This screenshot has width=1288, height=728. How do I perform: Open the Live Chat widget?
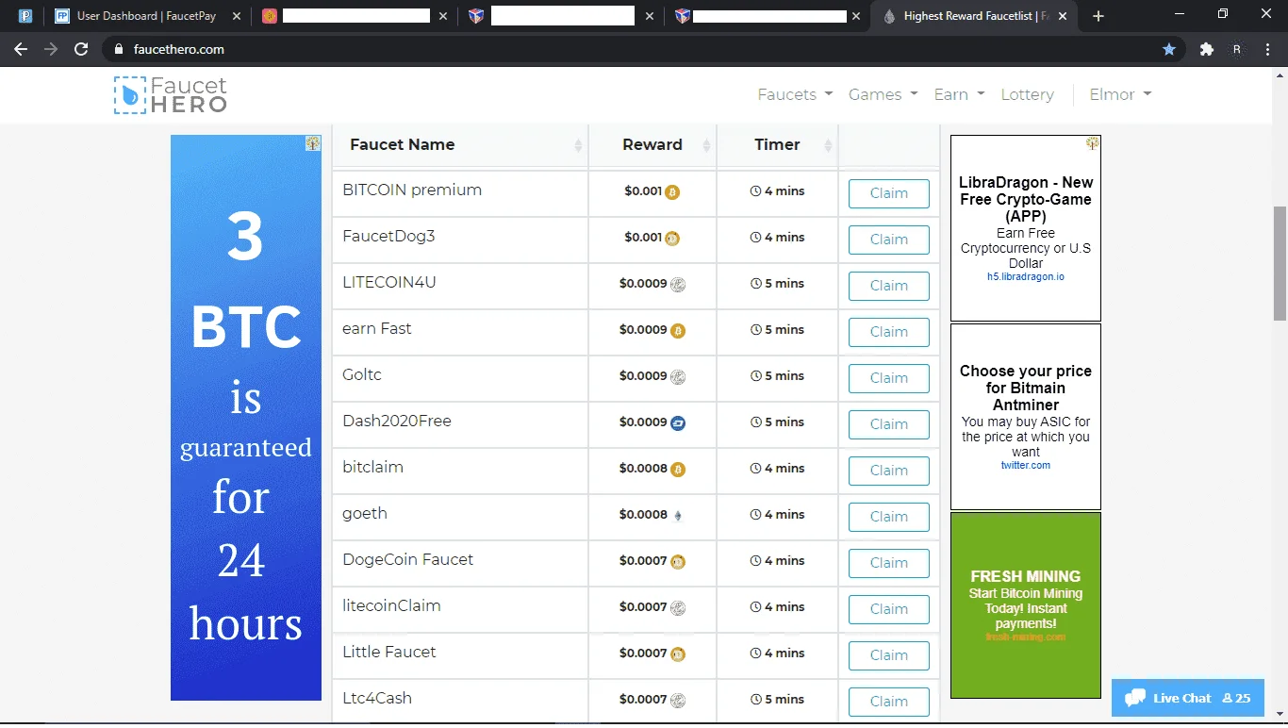1188,698
